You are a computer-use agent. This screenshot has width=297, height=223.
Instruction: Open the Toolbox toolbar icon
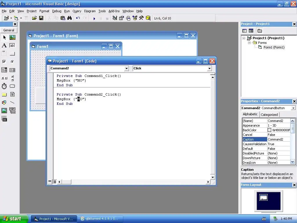[142, 18]
